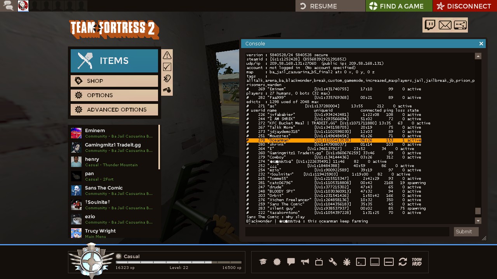This screenshot has width=497, height=279.
Task: Open ADVANCED OPTIONS
Action: [x=114, y=109]
